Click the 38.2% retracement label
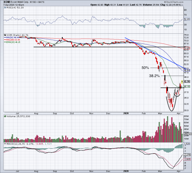Screen dimensions: 192x173 pyautogui.click(x=154, y=76)
